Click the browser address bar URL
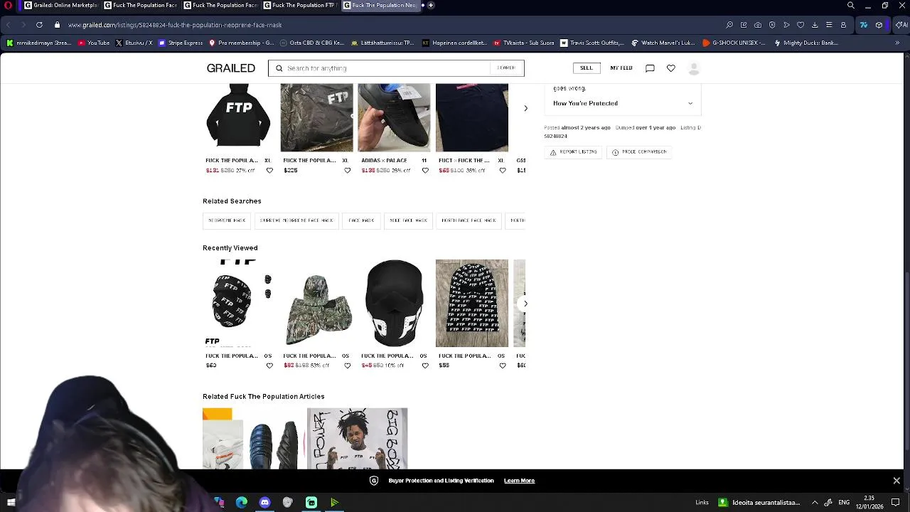The image size is (910, 512). [174, 25]
